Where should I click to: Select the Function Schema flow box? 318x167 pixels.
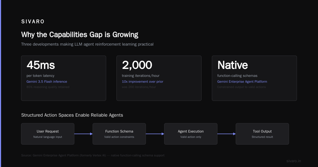tap(119, 134)
